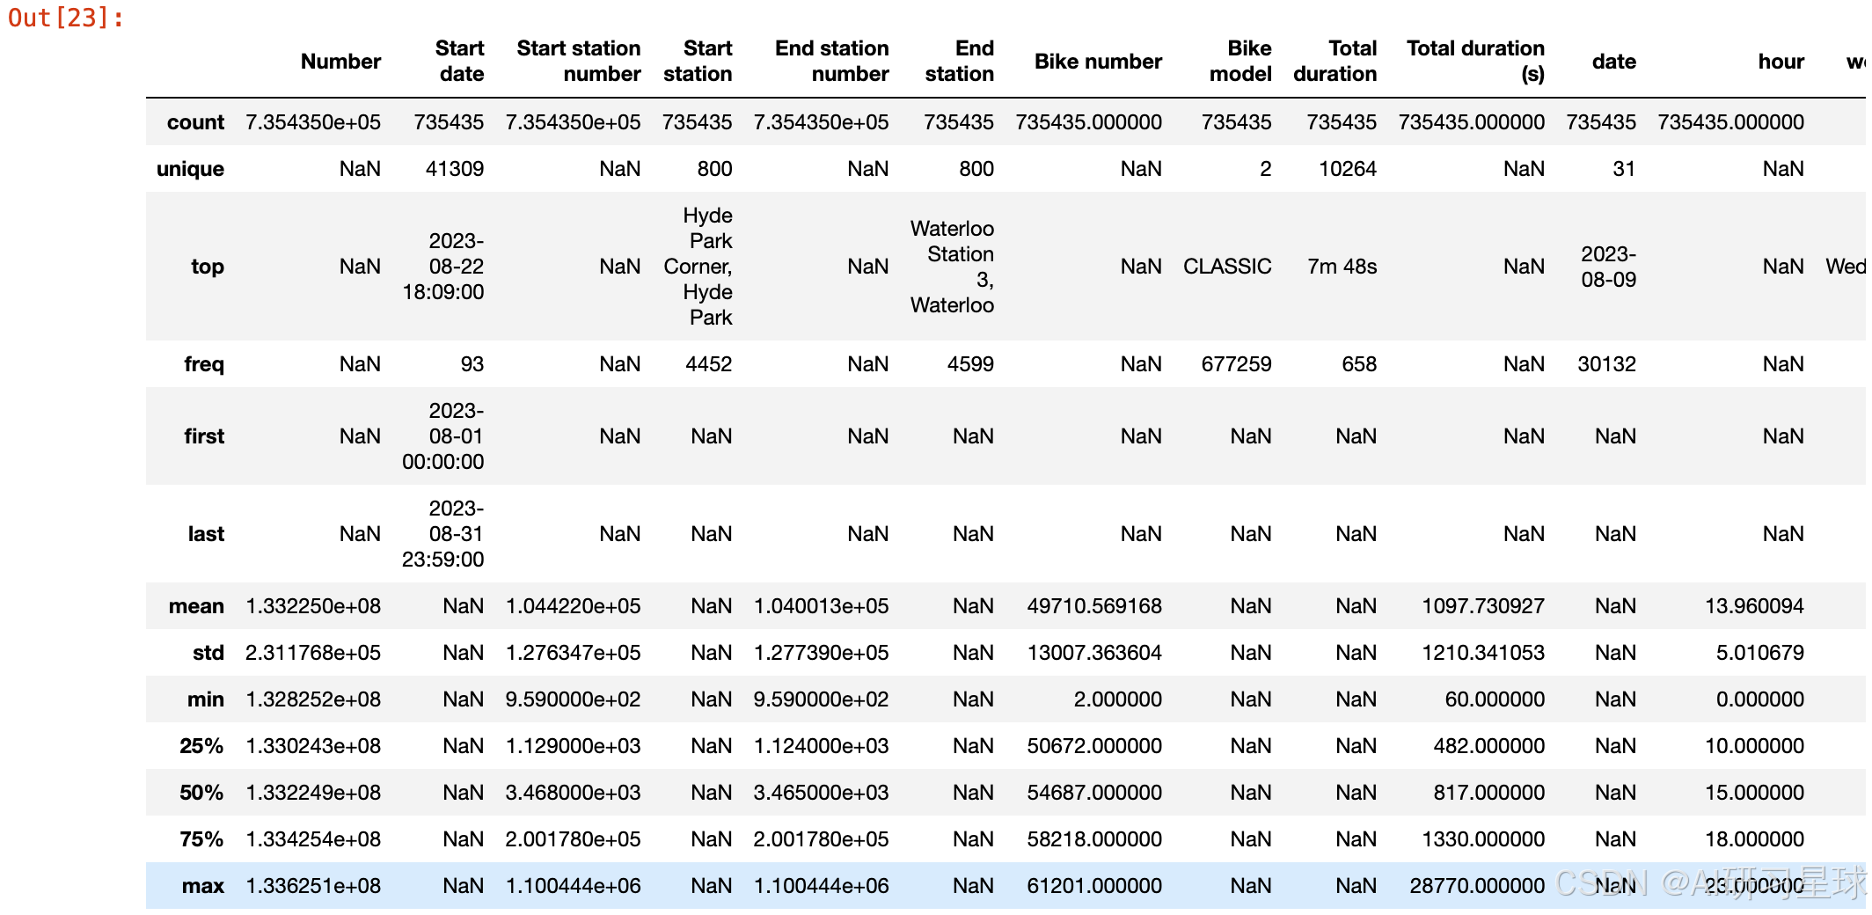Click the 50% row label
The width and height of the screenshot is (1872, 915).
(201, 793)
